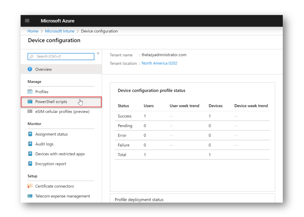Go to Microsoft Intune breadcrumb

60,31
